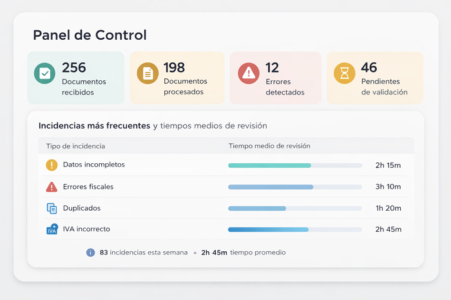Click the IVA incorrecto icon

pos(52,229)
